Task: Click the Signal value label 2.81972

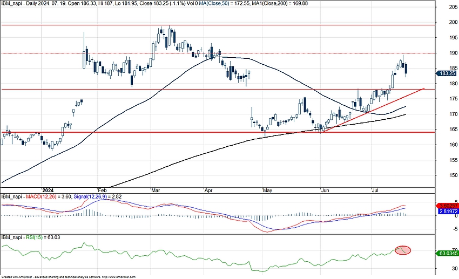Action: (x=447, y=211)
